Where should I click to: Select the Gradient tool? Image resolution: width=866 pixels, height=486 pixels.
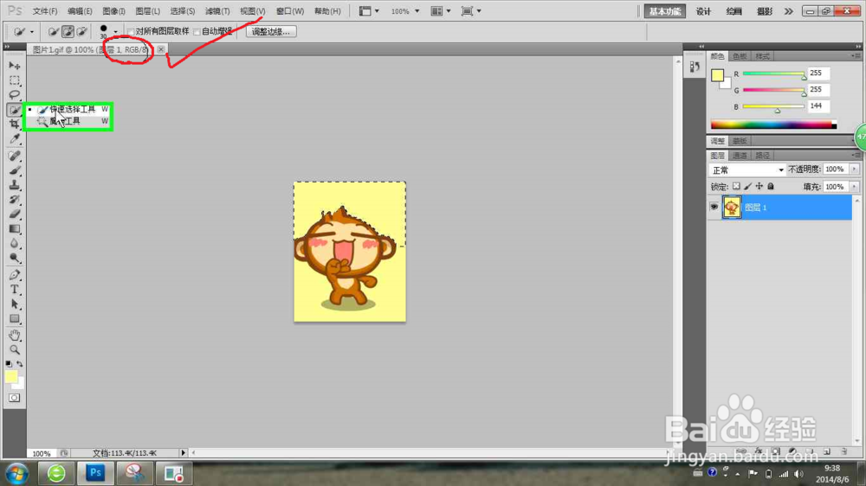click(15, 228)
